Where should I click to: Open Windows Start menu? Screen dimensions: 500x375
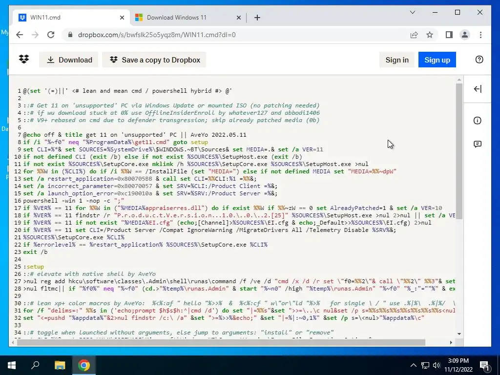(12, 365)
